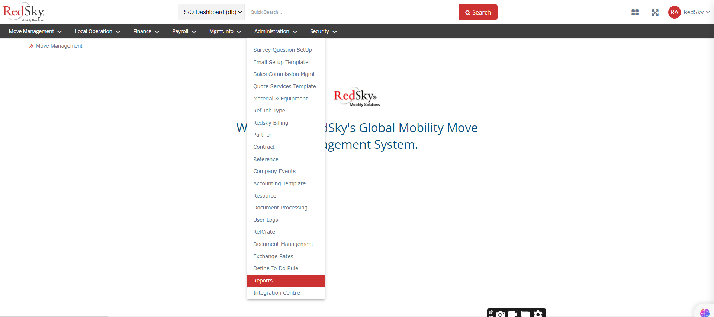Expand the Mgmt.Info menu
This screenshot has height=317, width=714.
pyautogui.click(x=225, y=31)
